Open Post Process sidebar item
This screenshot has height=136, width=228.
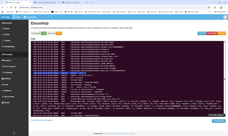pos(9,66)
